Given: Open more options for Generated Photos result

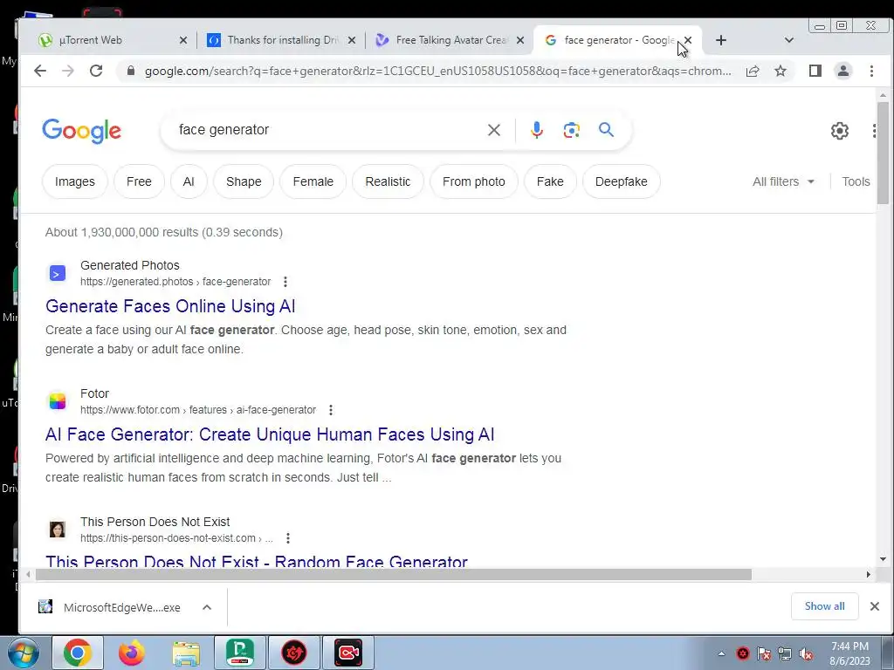Looking at the screenshot, I should pos(285,282).
